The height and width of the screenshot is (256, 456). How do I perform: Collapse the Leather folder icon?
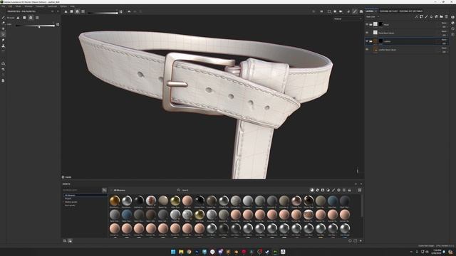coord(370,41)
